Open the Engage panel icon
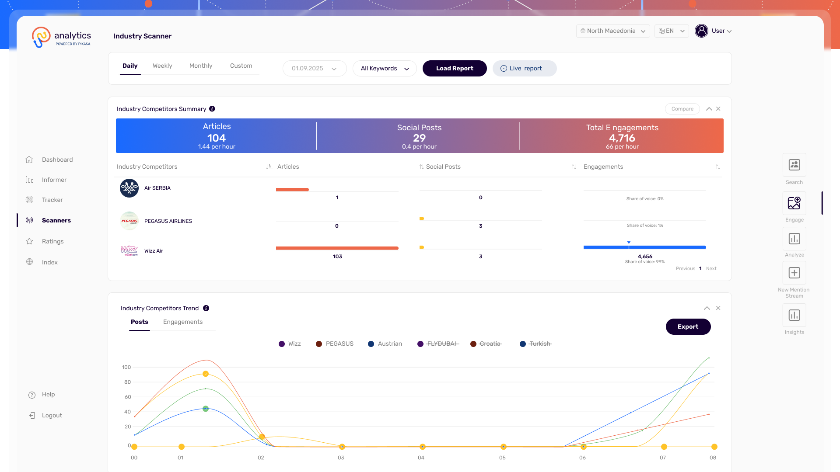 coord(794,203)
